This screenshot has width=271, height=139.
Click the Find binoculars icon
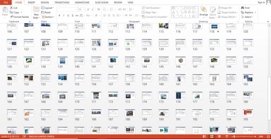(x=243, y=8)
